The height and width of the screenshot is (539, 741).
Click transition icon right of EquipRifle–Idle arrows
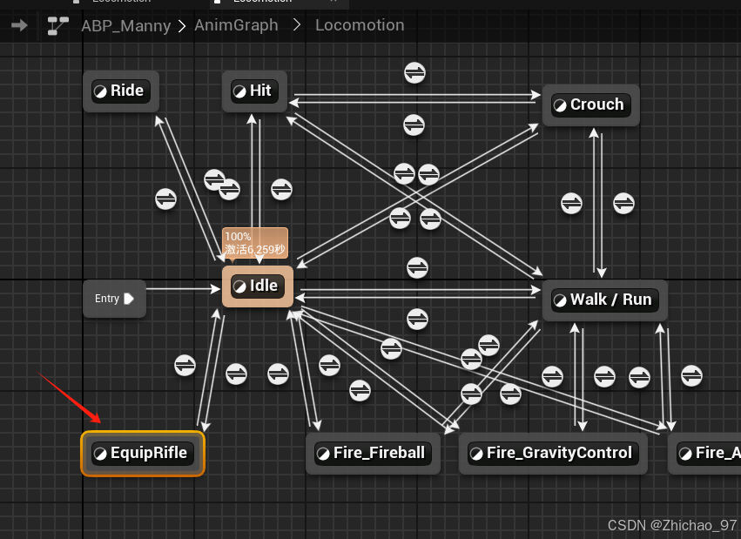[236, 374]
